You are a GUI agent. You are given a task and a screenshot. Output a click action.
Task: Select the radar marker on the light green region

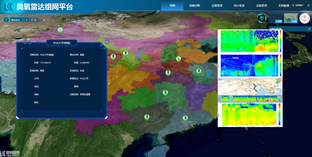pos(125,54)
